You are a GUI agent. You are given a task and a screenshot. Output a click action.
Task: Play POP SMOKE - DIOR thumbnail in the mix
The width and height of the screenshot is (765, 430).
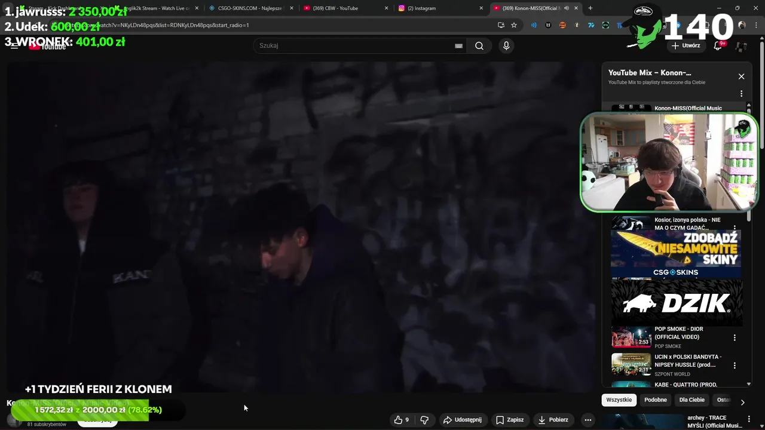click(631, 337)
